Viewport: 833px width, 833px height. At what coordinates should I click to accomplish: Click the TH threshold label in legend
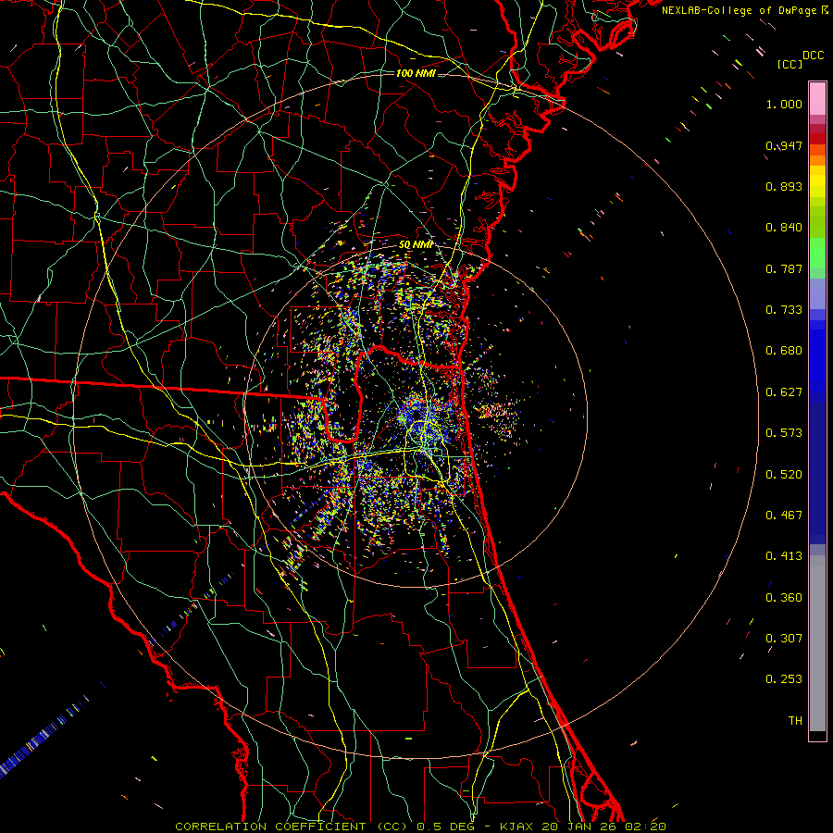click(x=795, y=721)
